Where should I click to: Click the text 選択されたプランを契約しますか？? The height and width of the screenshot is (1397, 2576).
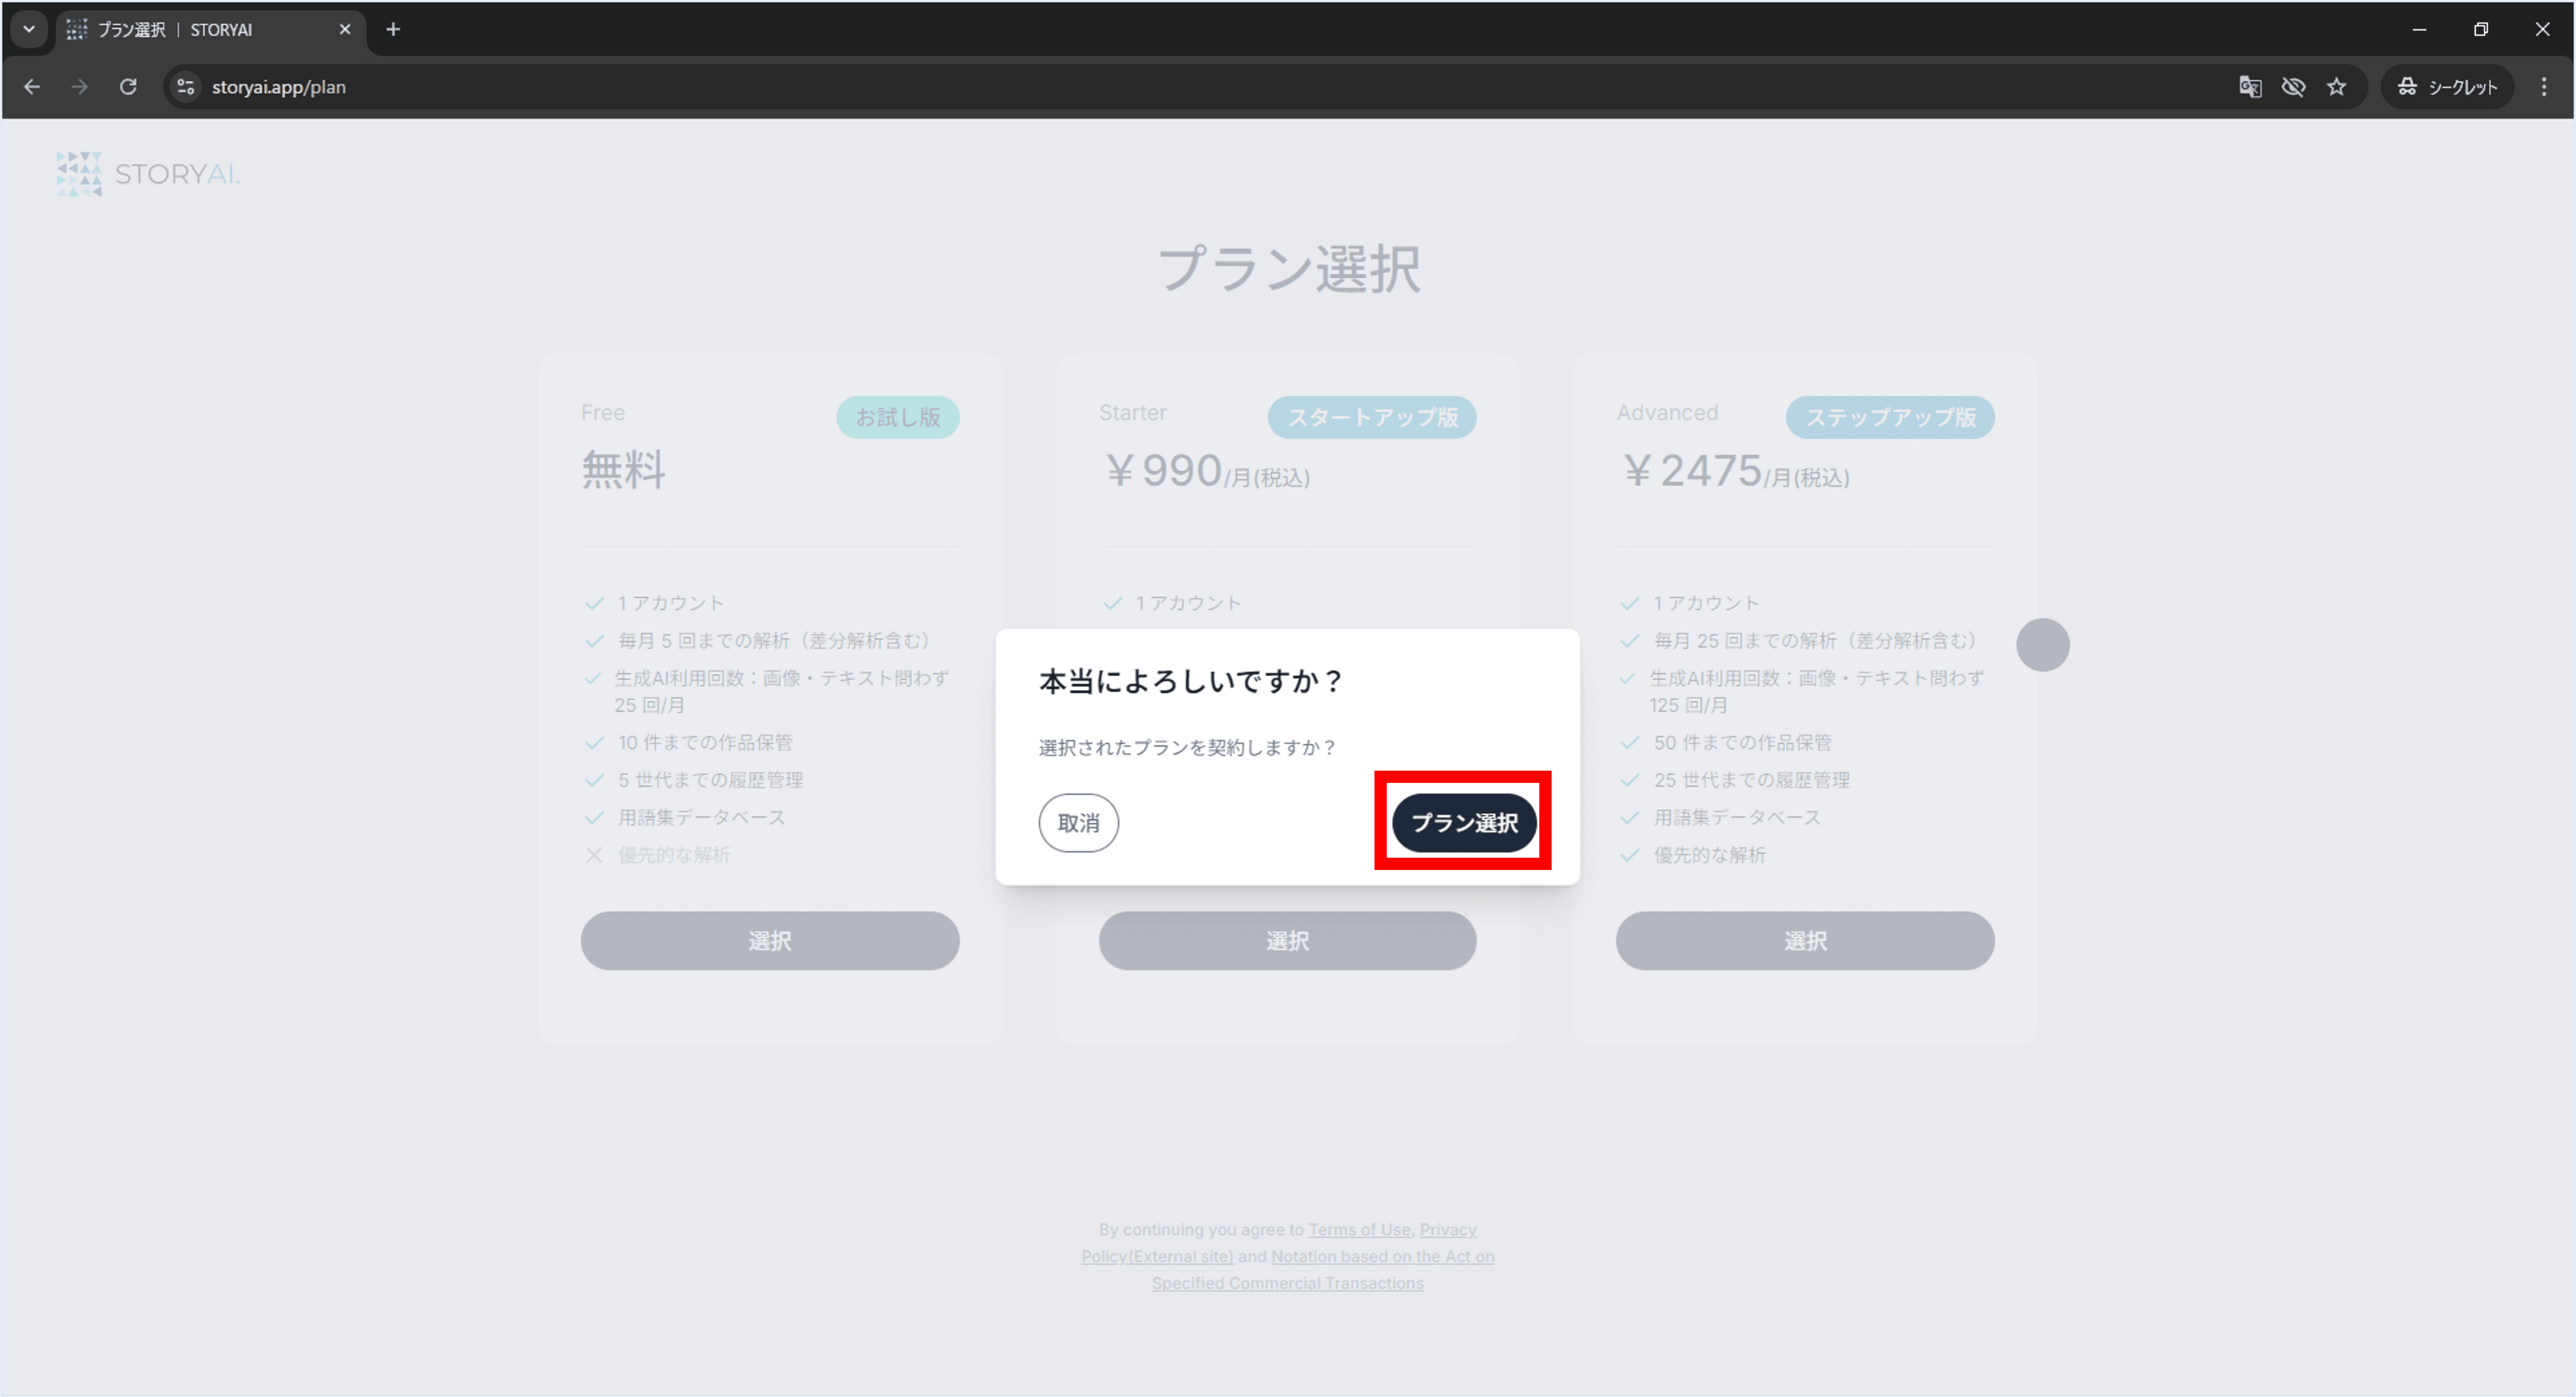pyautogui.click(x=1188, y=747)
